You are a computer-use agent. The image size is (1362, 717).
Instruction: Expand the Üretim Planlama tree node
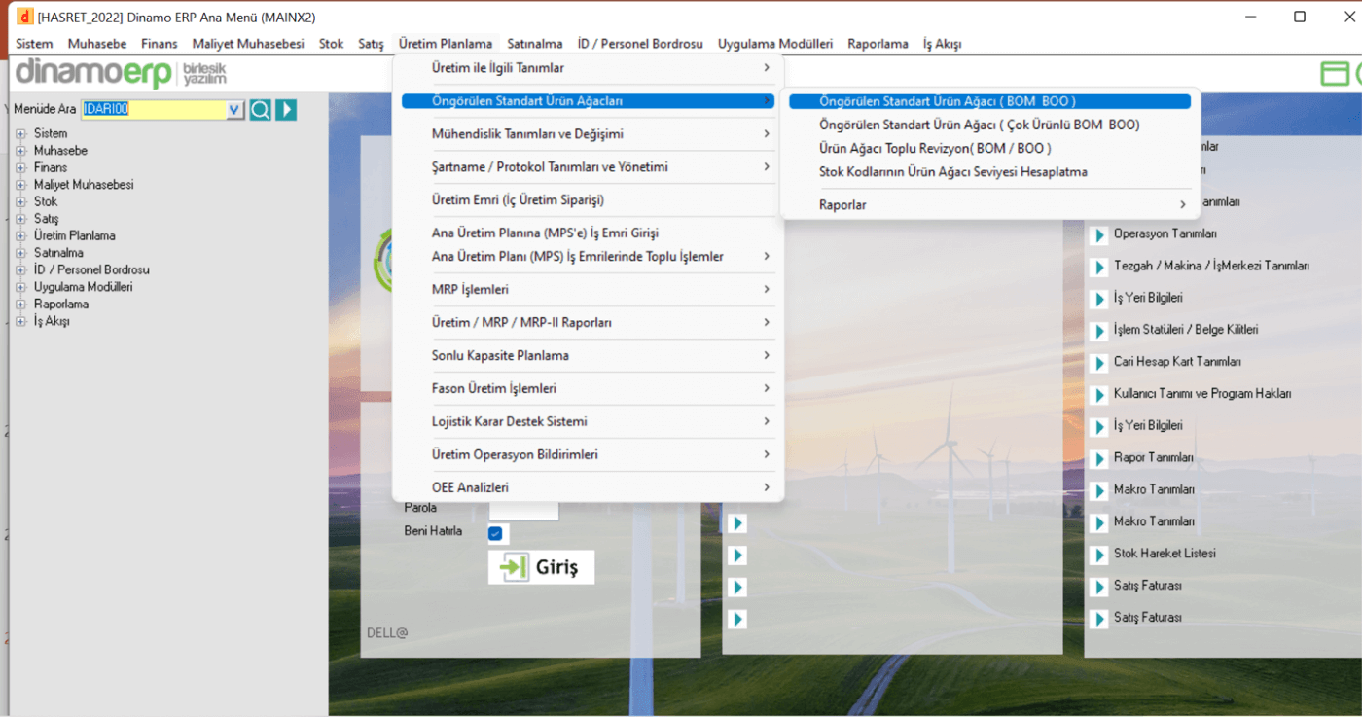[20, 235]
